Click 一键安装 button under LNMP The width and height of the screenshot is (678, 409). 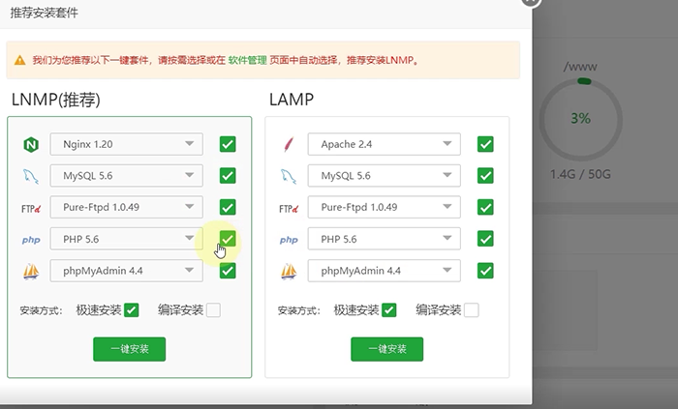tap(129, 349)
